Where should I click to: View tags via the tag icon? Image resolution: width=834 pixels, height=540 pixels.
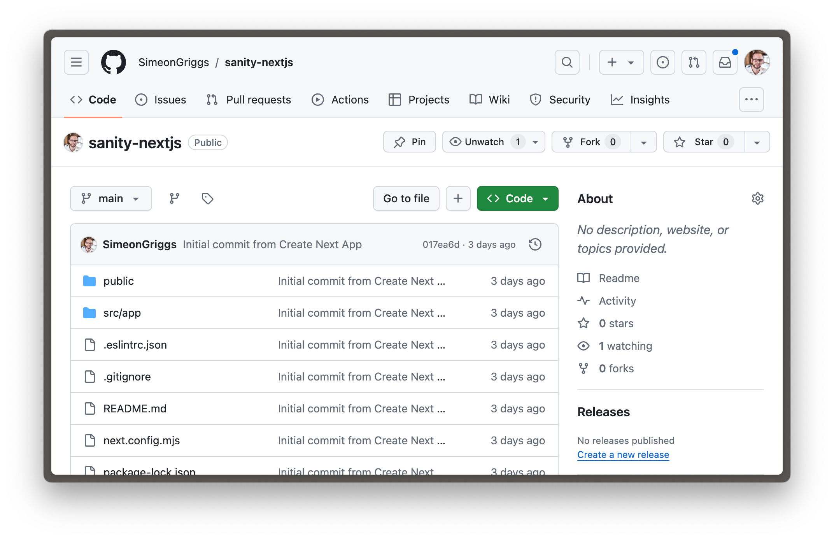click(207, 198)
